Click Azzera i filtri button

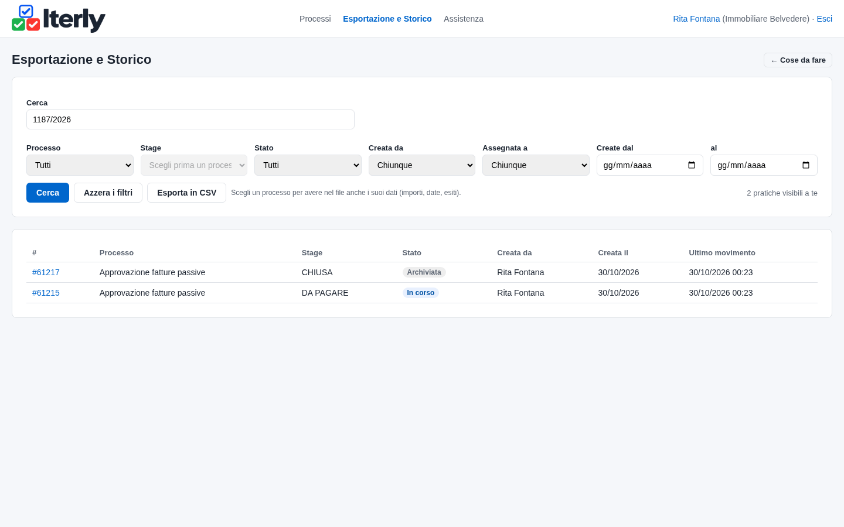click(108, 193)
